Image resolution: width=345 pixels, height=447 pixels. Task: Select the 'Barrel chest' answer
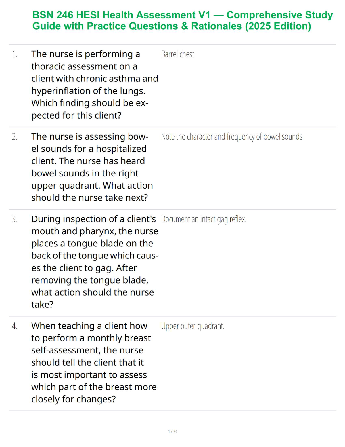pos(178,54)
